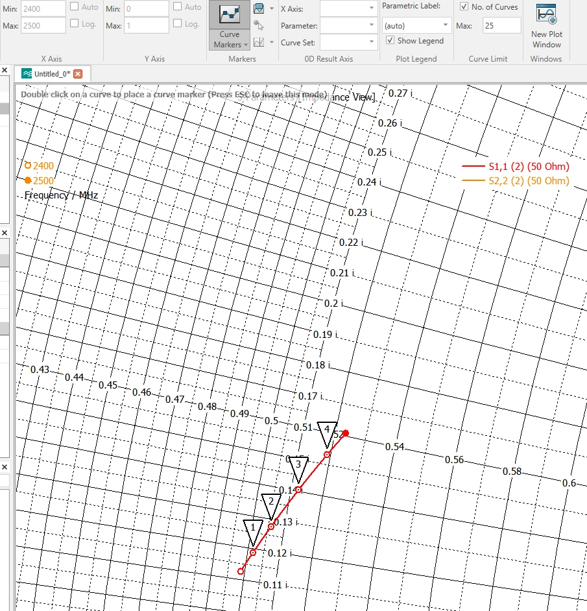Click the 0.2 i grid label
Screen dimensions: 587x611
[x=333, y=303]
